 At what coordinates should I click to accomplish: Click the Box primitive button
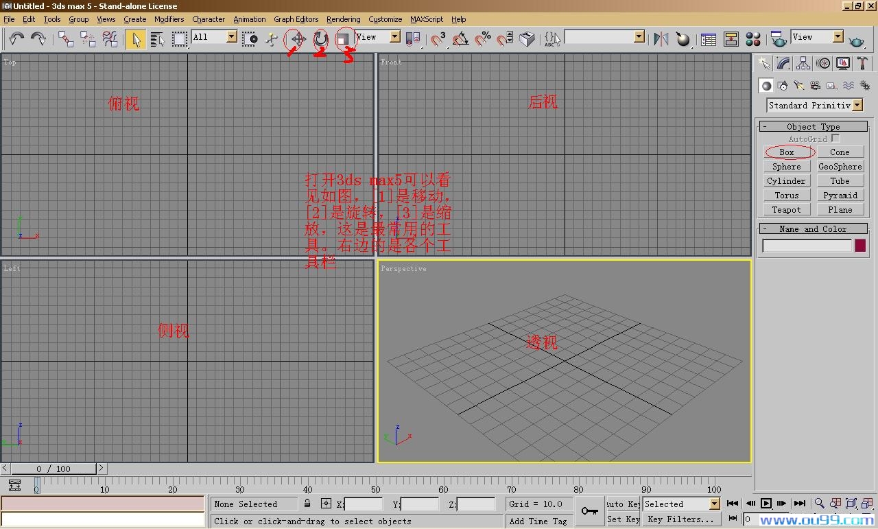coord(787,152)
